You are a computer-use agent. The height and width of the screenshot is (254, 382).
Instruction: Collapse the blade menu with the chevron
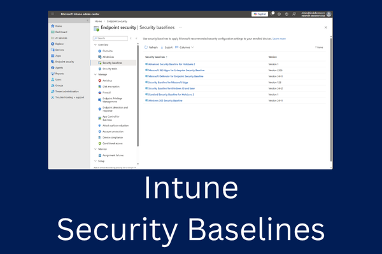click(136, 38)
